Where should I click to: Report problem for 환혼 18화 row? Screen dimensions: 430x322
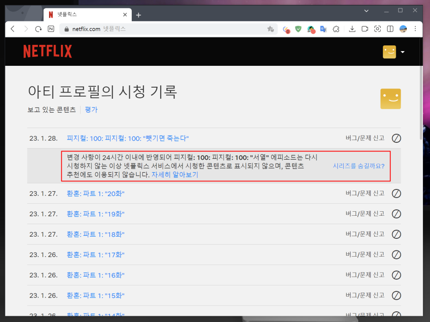click(365, 234)
